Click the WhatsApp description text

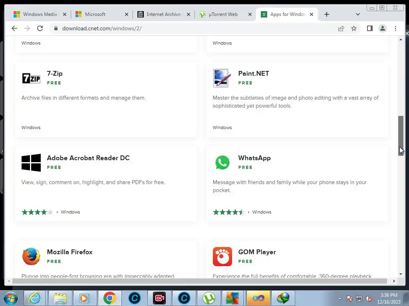pos(290,186)
